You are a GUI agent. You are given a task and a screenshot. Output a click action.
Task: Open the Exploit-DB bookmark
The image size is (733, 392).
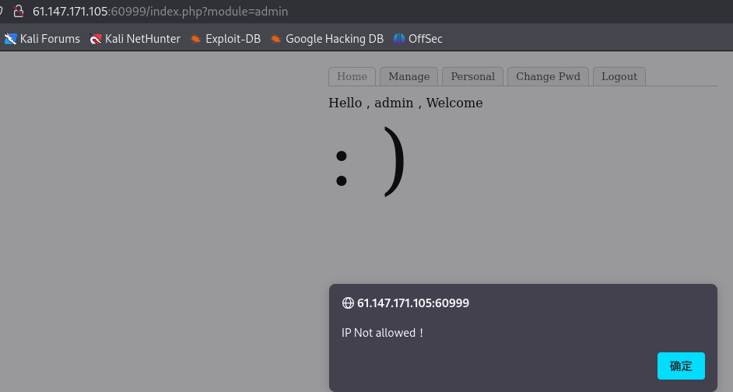(226, 39)
